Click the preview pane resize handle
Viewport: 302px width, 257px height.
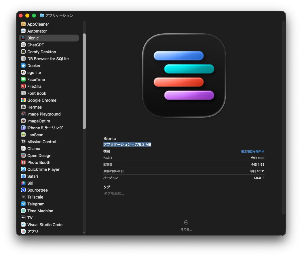click(283, 212)
